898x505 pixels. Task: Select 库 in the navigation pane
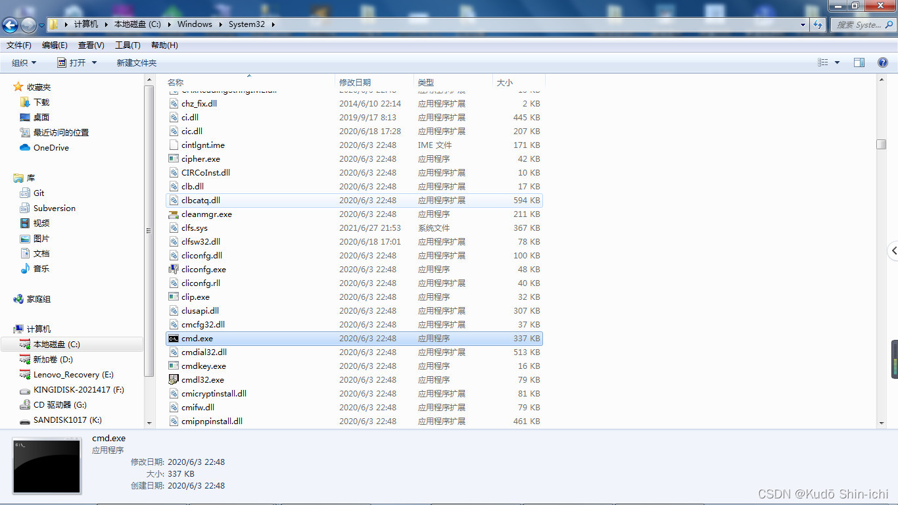(31, 178)
